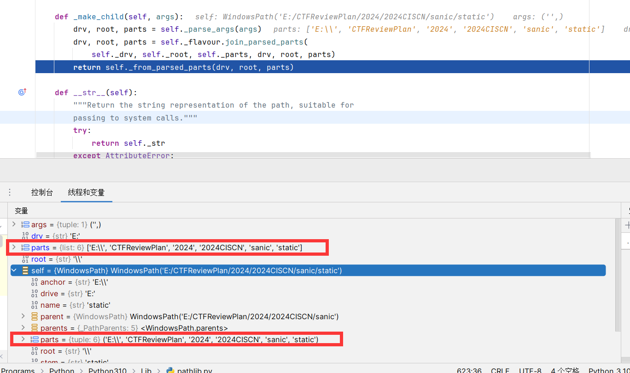Click the list icon of parts list row
This screenshot has width=630, height=373.
point(25,247)
